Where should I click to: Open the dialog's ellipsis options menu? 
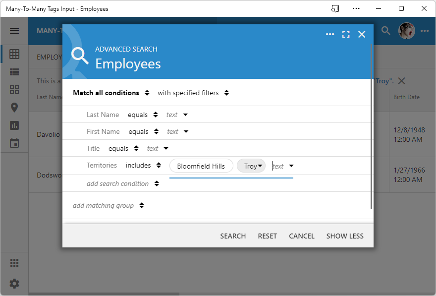330,34
